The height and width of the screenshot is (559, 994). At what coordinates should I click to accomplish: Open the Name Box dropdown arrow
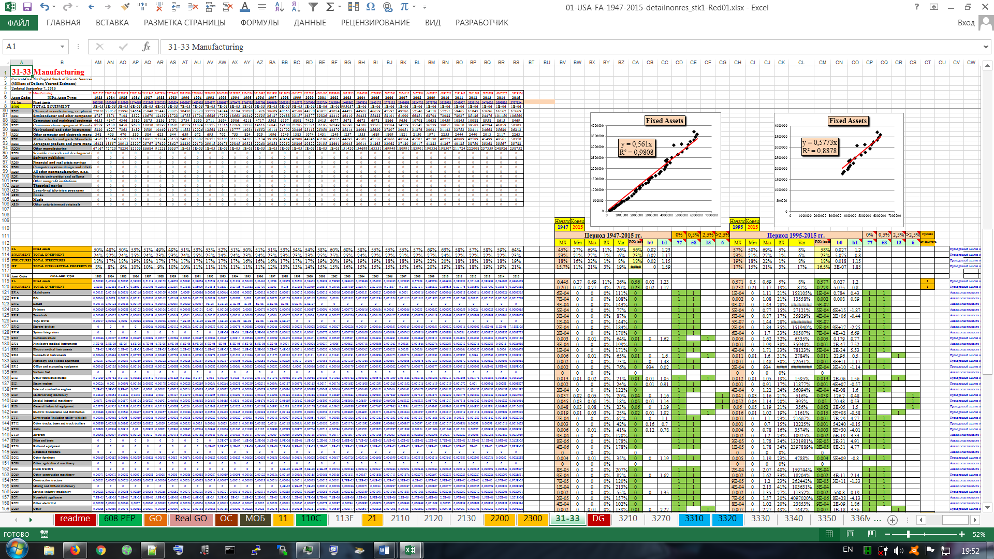click(63, 47)
